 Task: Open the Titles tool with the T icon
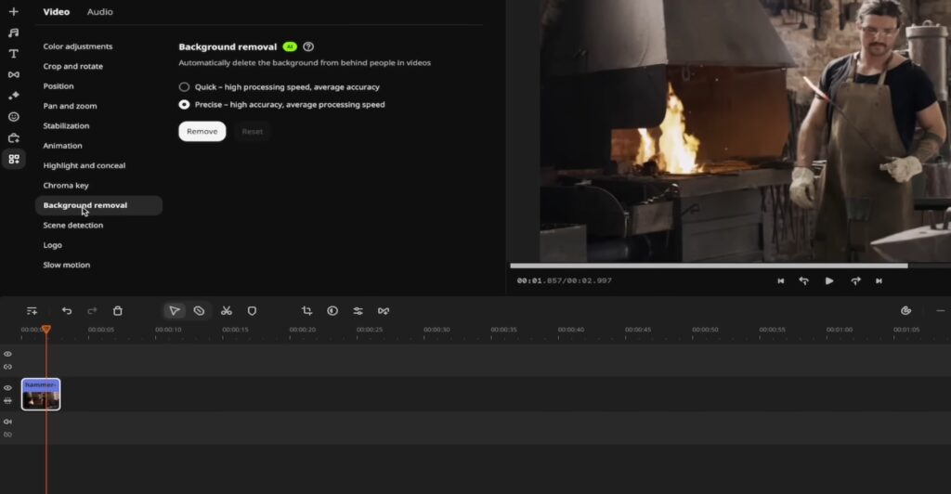[x=13, y=53]
